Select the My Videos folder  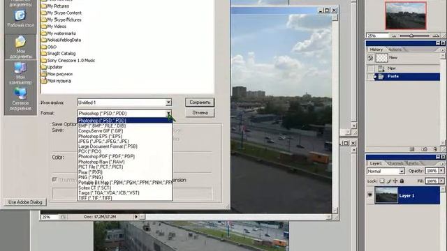[54, 26]
